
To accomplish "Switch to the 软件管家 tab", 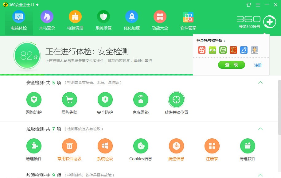I will [188, 20].
